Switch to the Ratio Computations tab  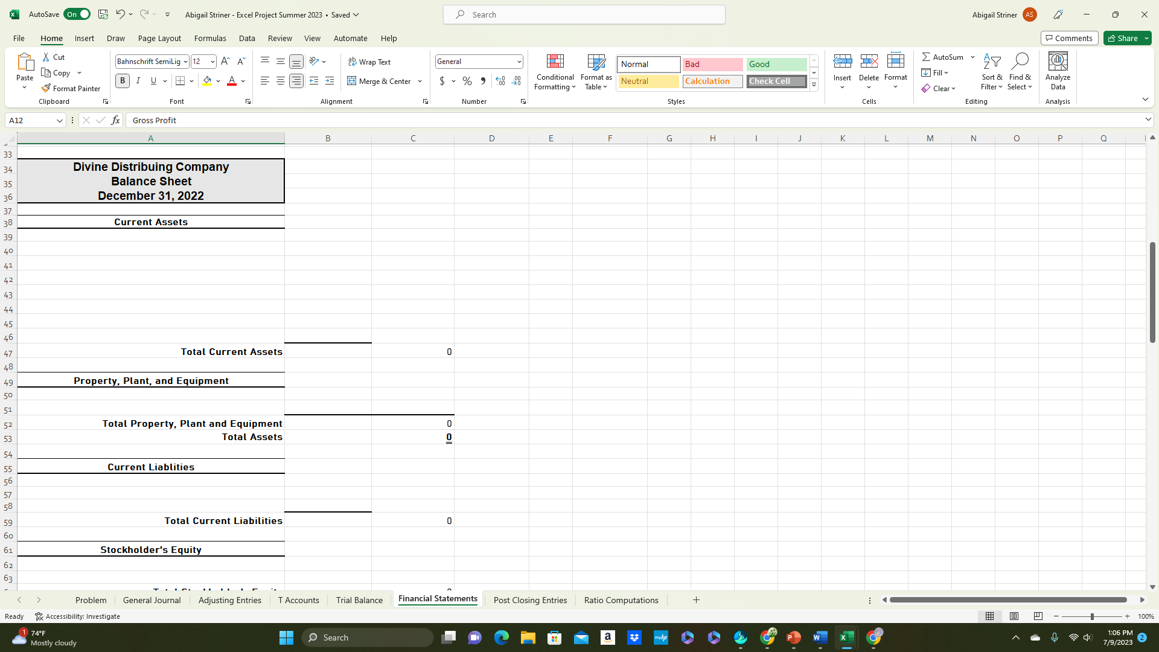click(x=622, y=599)
